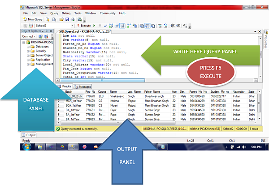Image resolution: width=269 pixels, height=185 pixels.
Task: Switch to the Results tab
Action: (x=65, y=86)
